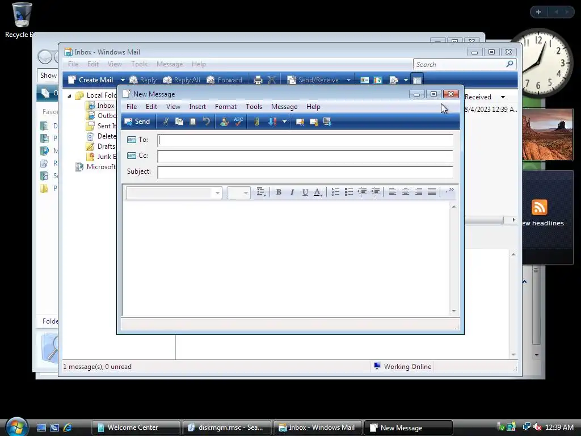Viewport: 581px width, 436px height.
Task: Click the decrease indentation icon
Action: [362, 192]
